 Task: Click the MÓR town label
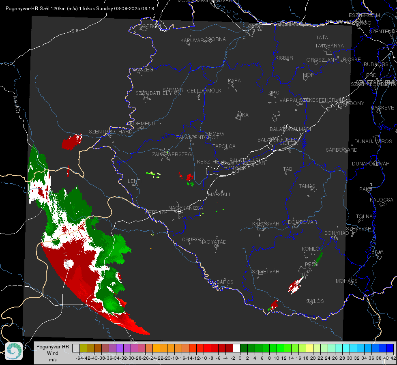coord(309,75)
